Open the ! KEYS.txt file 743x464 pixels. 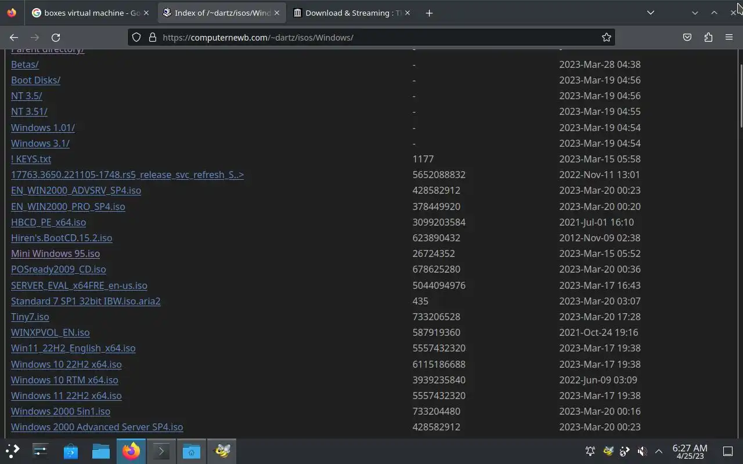coord(31,159)
